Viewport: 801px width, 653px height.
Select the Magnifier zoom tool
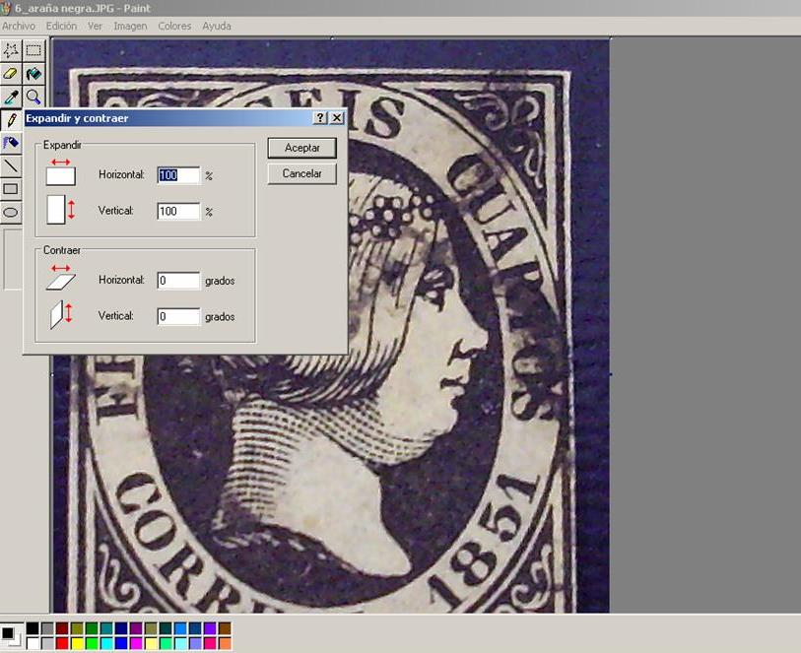pyautogui.click(x=34, y=97)
